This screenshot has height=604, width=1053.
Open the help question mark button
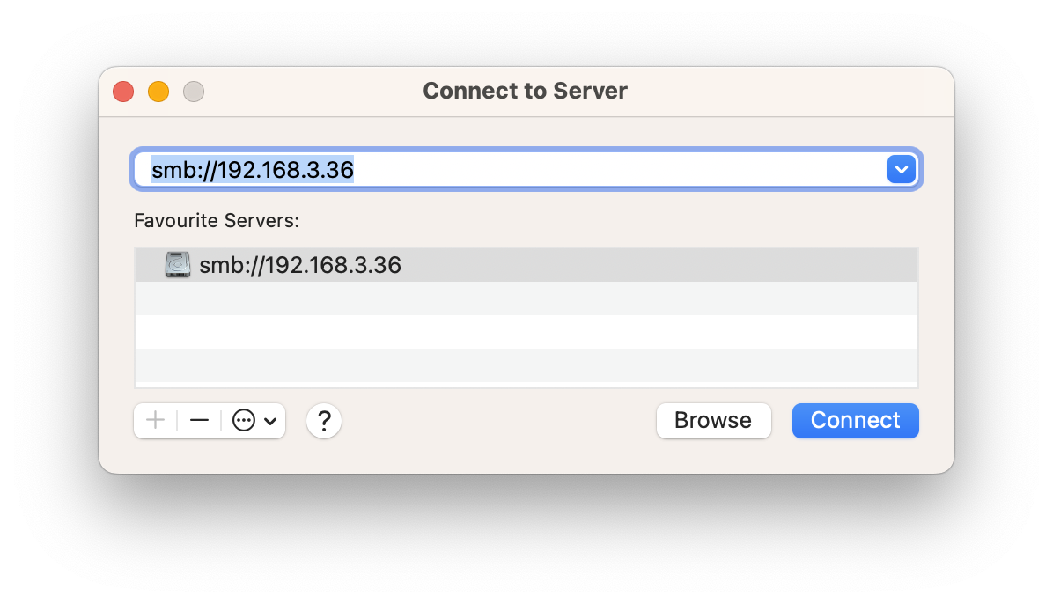click(x=324, y=421)
